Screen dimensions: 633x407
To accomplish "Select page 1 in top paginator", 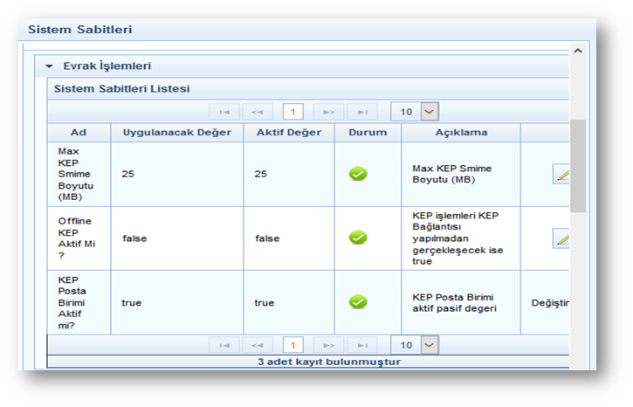I will tap(292, 112).
